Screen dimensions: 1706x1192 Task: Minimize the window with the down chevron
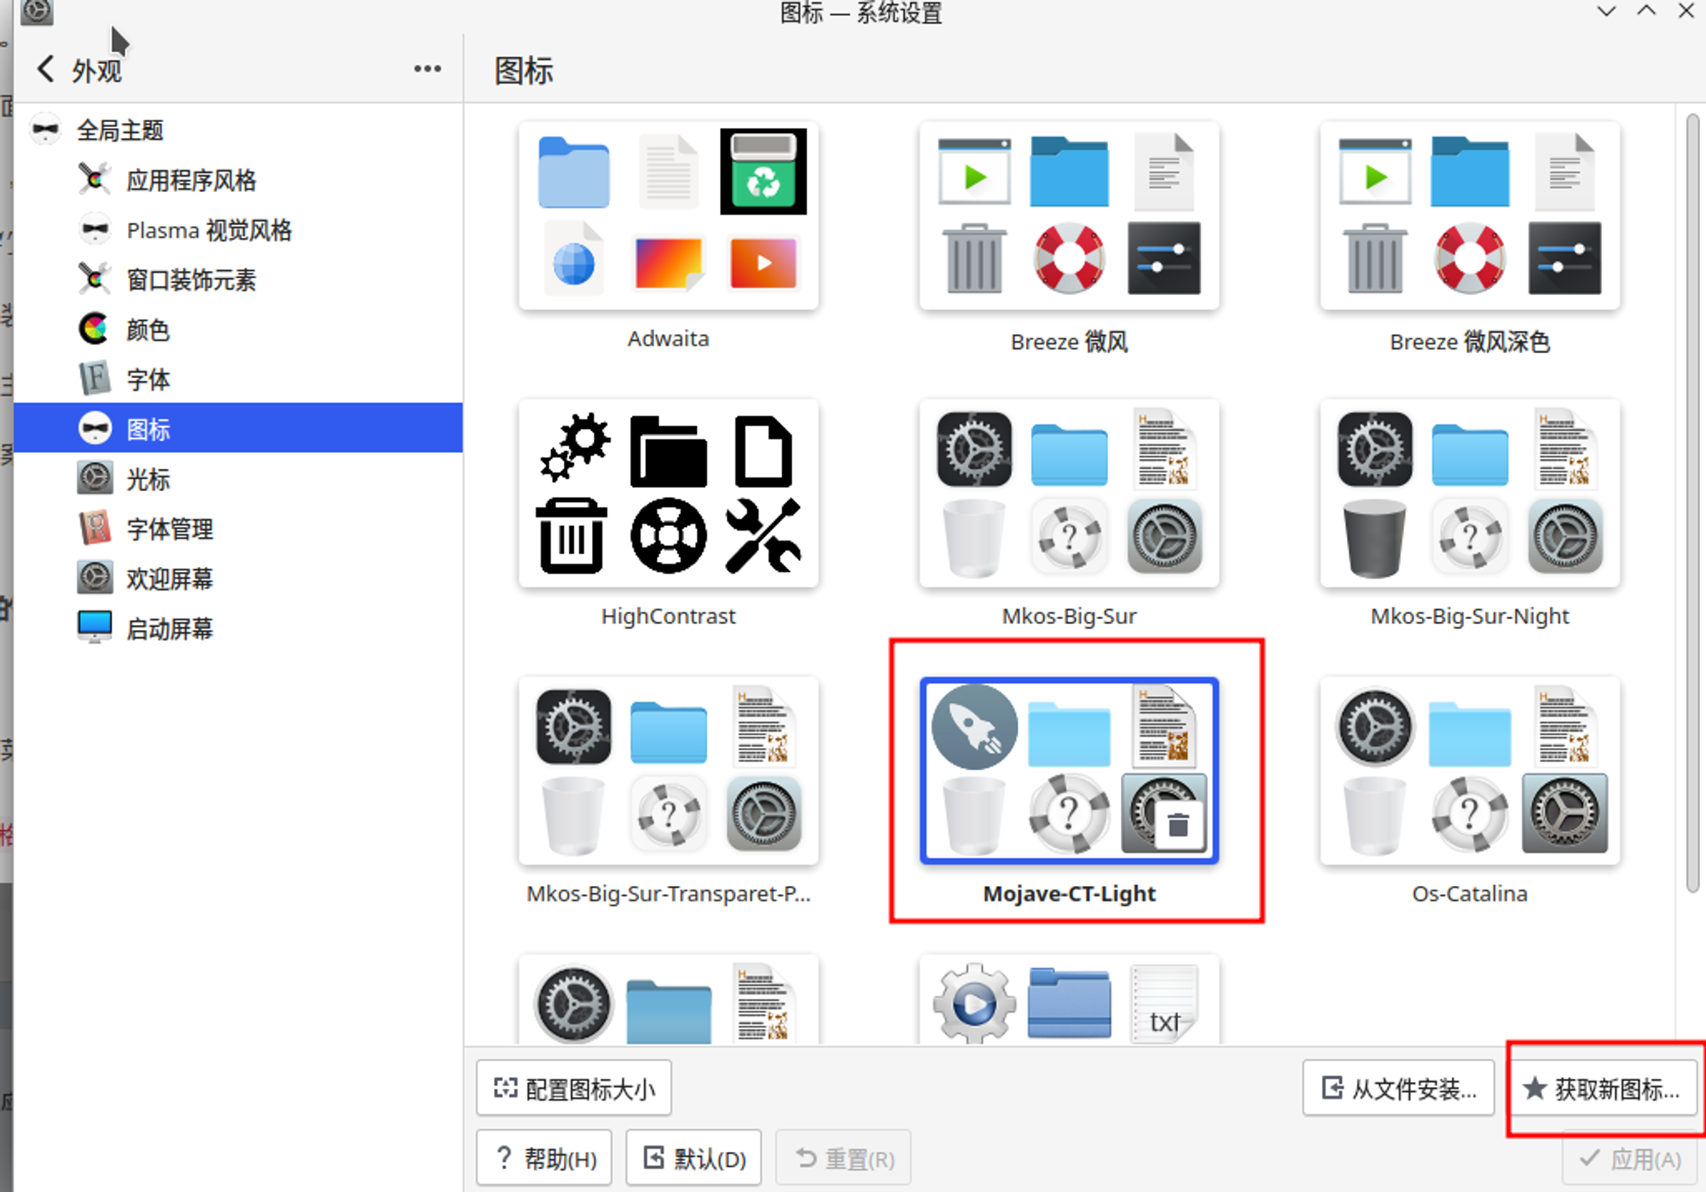pyautogui.click(x=1606, y=11)
